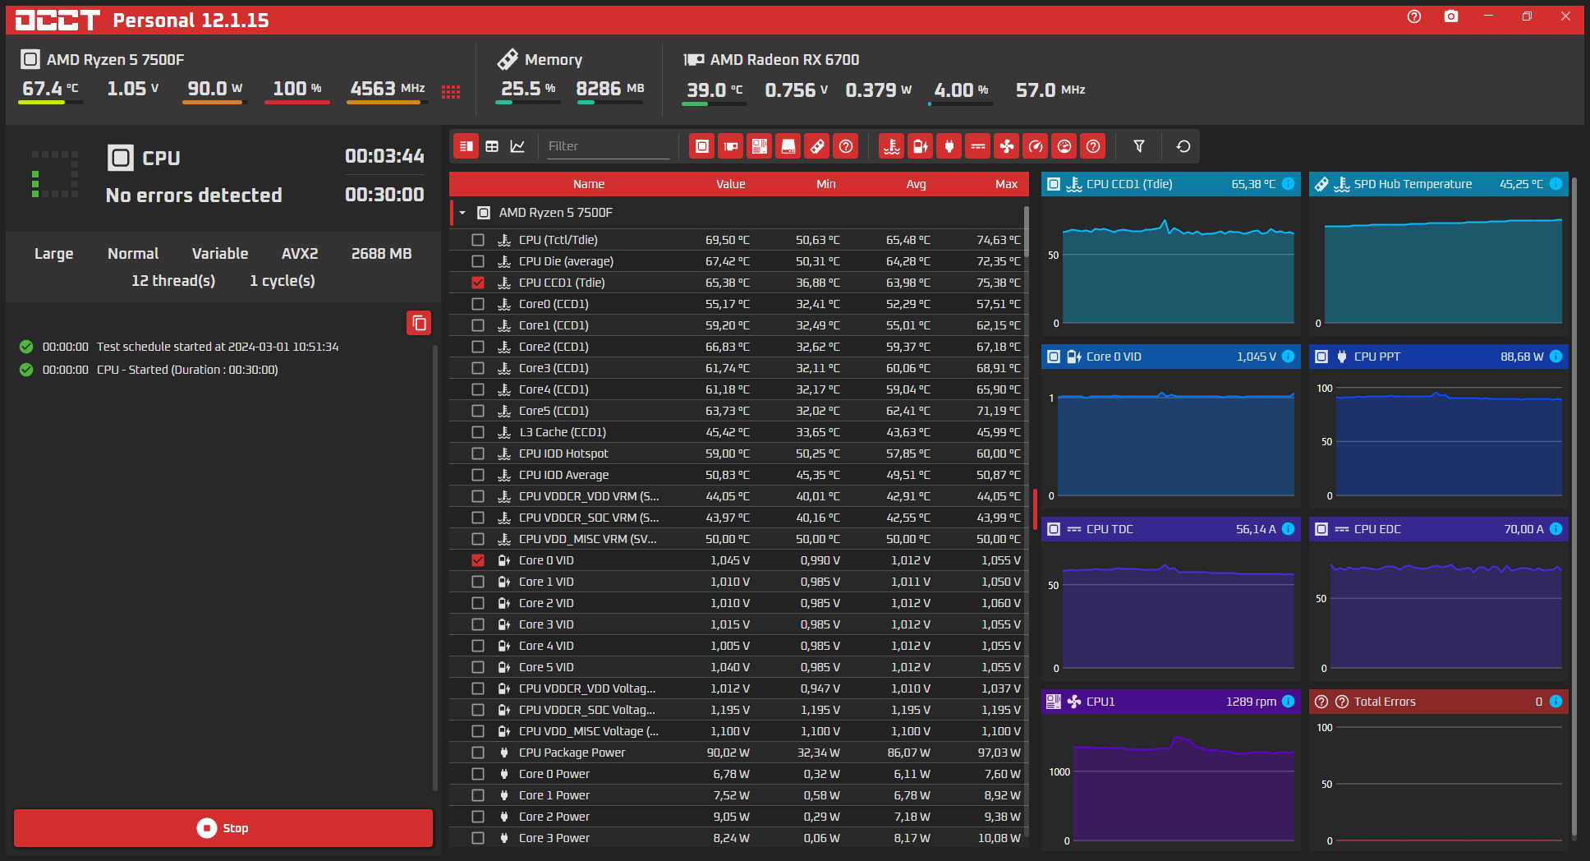Sort the table by the Avg column

[x=917, y=184]
